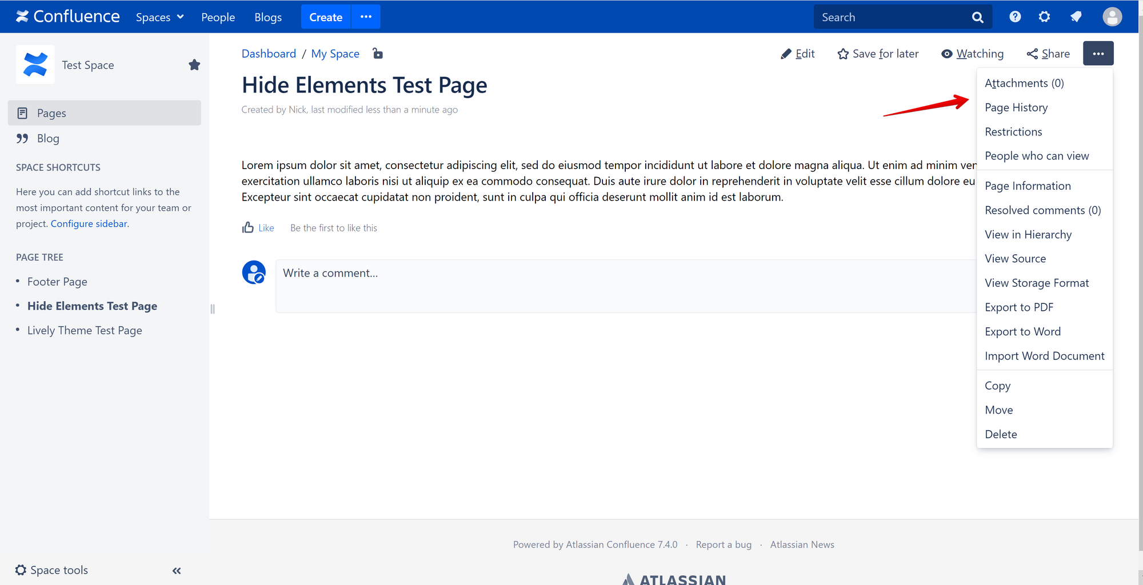This screenshot has width=1143, height=585.
Task: Select Delete from page menu
Action: (1044, 434)
